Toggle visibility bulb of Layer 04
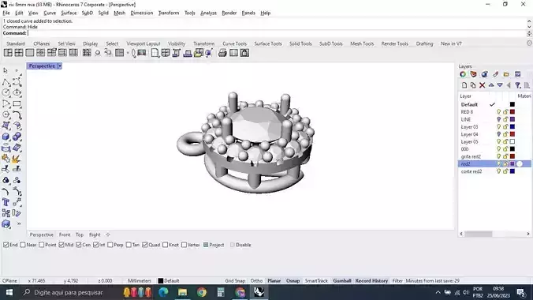The width and height of the screenshot is (533, 300). click(498, 134)
